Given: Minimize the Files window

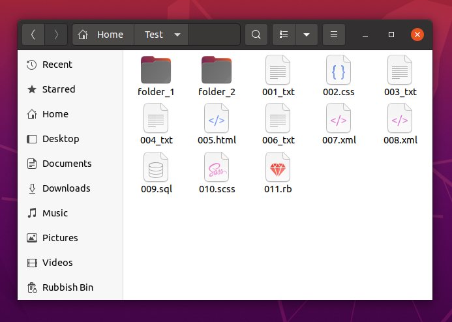Looking at the screenshot, I should pos(365,35).
